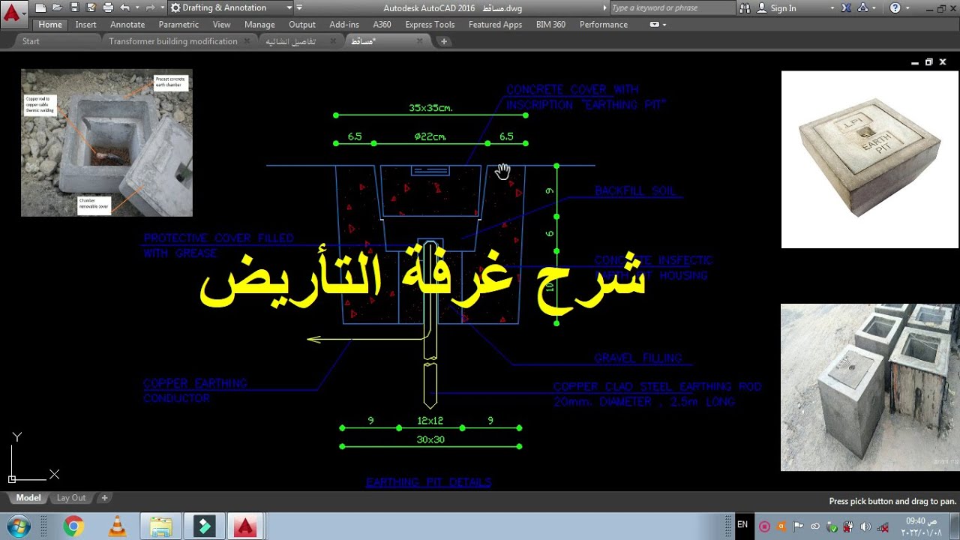Open the Filmora taskbar icon
Viewport: 960px width, 540px height.
point(204,526)
